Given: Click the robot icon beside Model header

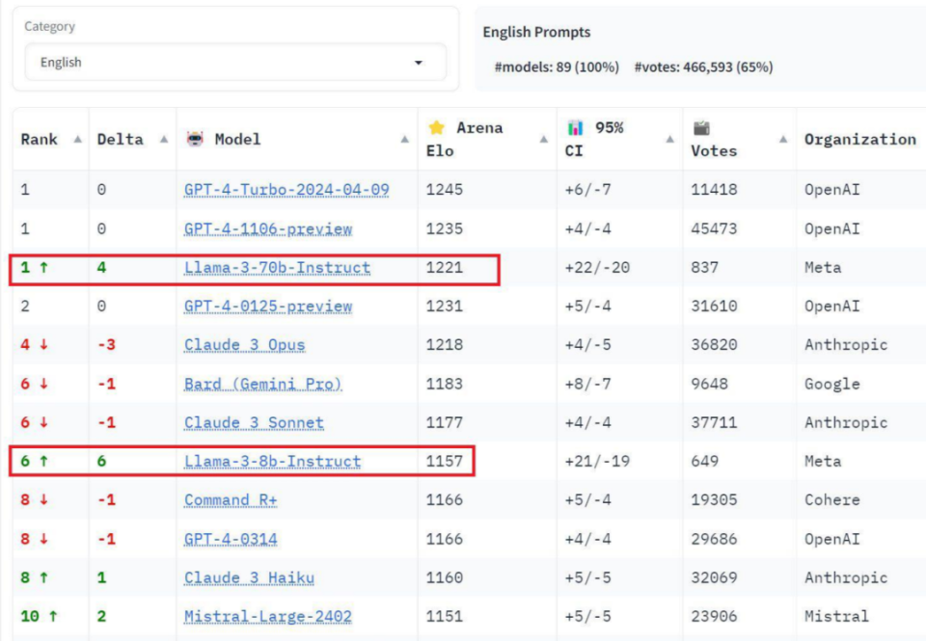Looking at the screenshot, I should pyautogui.click(x=195, y=139).
